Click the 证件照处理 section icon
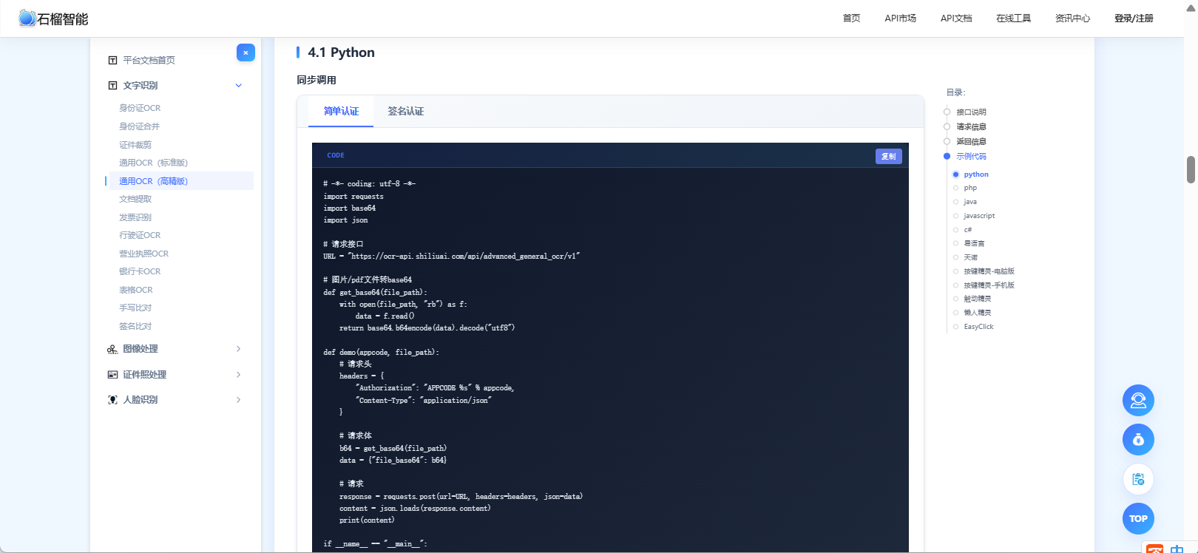This screenshot has width=1198, height=553. (112, 375)
